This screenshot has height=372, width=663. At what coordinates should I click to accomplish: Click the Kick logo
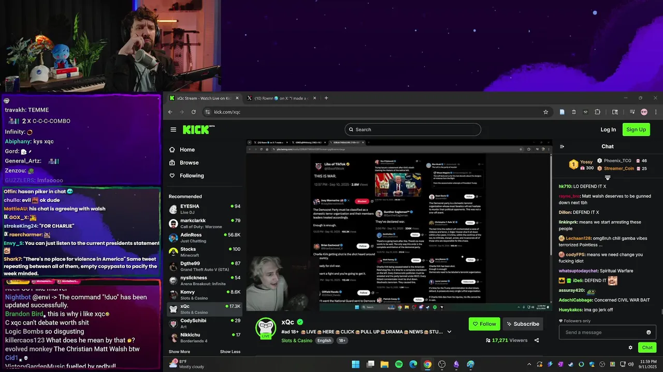(198, 129)
